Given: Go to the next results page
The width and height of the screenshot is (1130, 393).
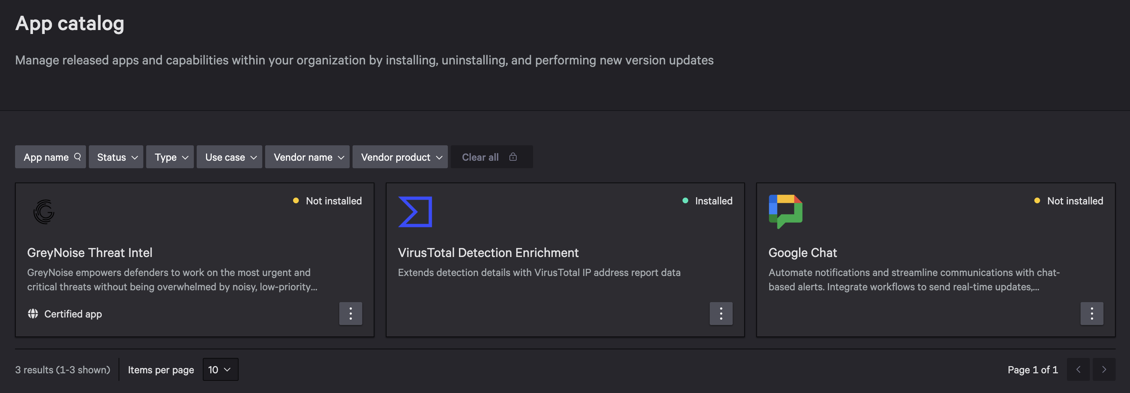Looking at the screenshot, I should [1104, 369].
